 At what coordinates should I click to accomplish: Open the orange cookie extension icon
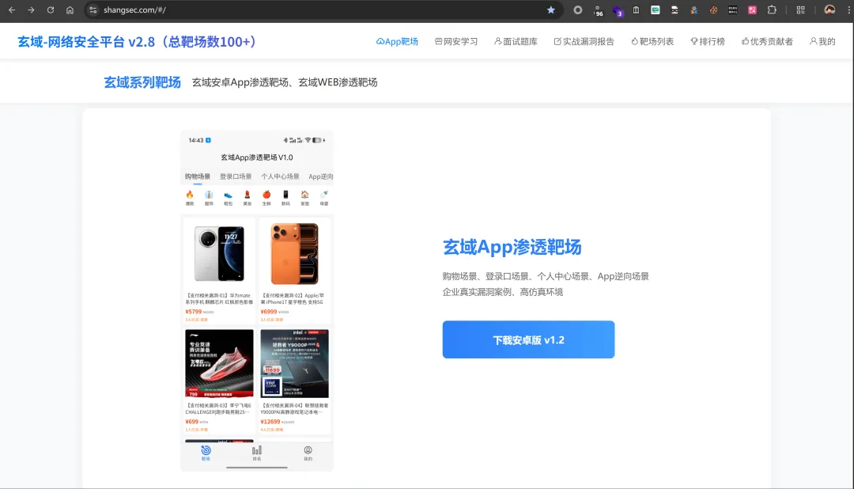[713, 9]
